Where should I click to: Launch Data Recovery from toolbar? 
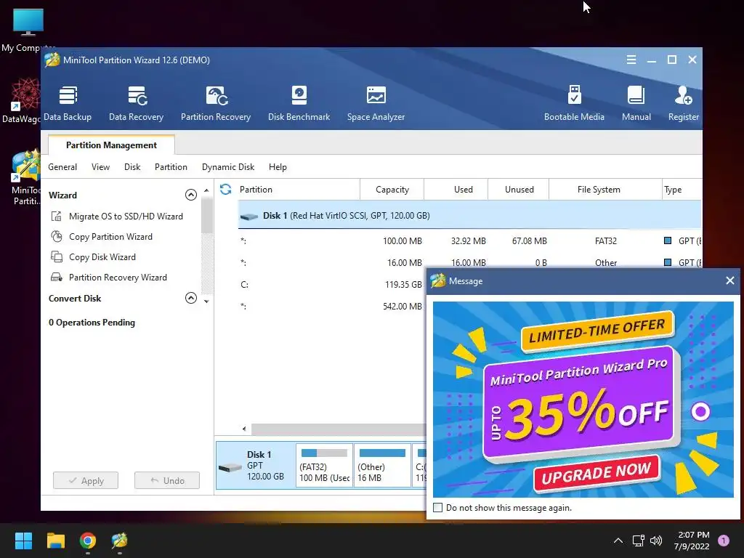click(x=136, y=103)
